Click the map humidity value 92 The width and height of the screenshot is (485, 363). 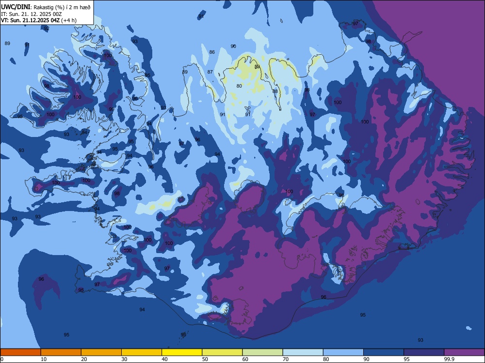point(47,29)
